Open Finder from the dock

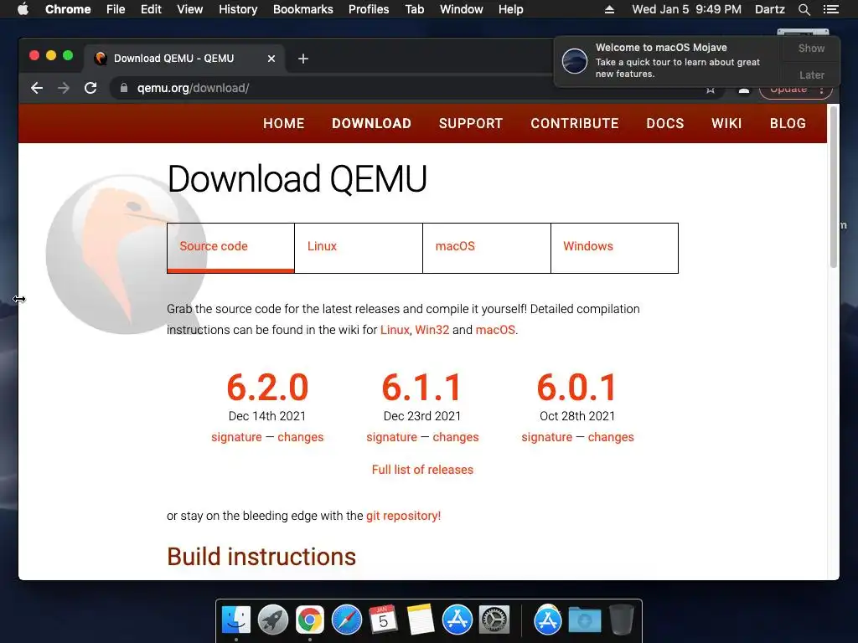pos(236,620)
